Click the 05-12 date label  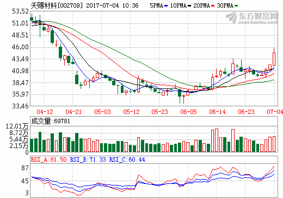(131, 112)
